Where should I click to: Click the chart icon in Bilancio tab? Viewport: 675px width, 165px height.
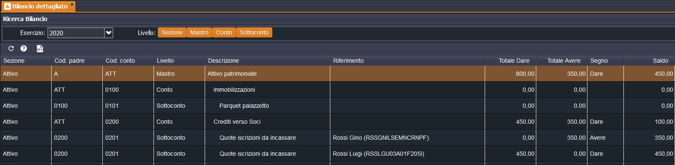pyautogui.click(x=7, y=6)
